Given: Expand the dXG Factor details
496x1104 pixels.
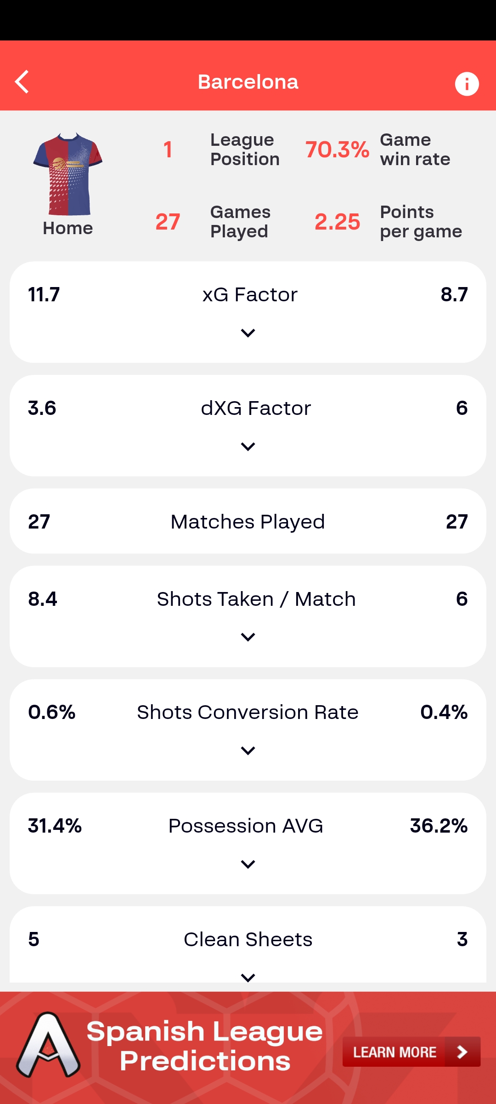Looking at the screenshot, I should pos(248,447).
